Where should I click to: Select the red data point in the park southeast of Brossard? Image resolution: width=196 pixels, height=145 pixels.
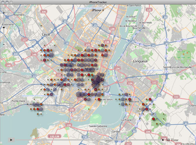(153, 119)
